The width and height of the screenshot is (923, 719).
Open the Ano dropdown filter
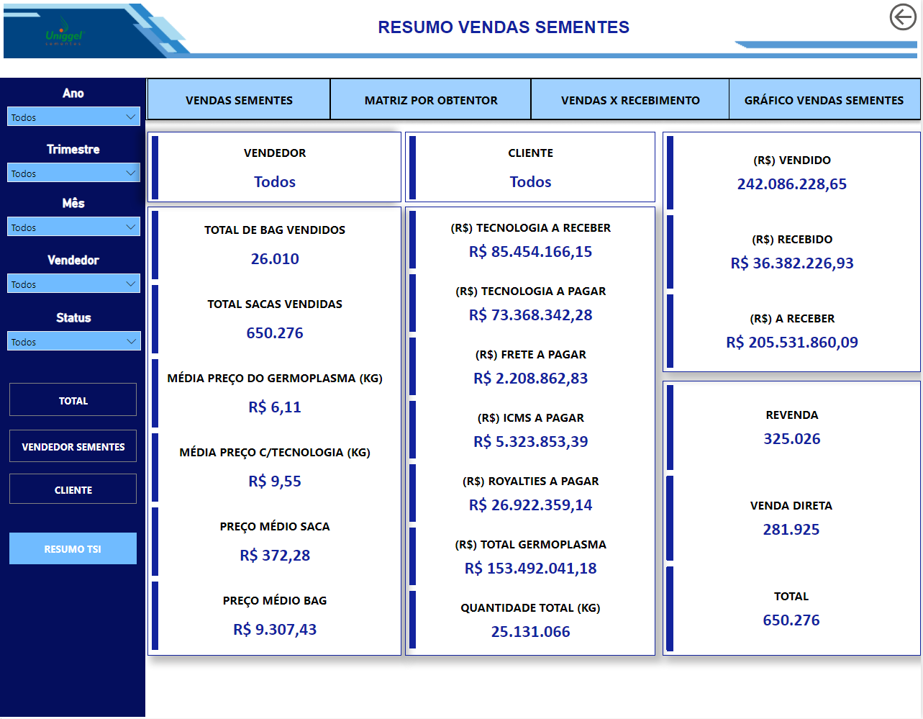click(73, 117)
